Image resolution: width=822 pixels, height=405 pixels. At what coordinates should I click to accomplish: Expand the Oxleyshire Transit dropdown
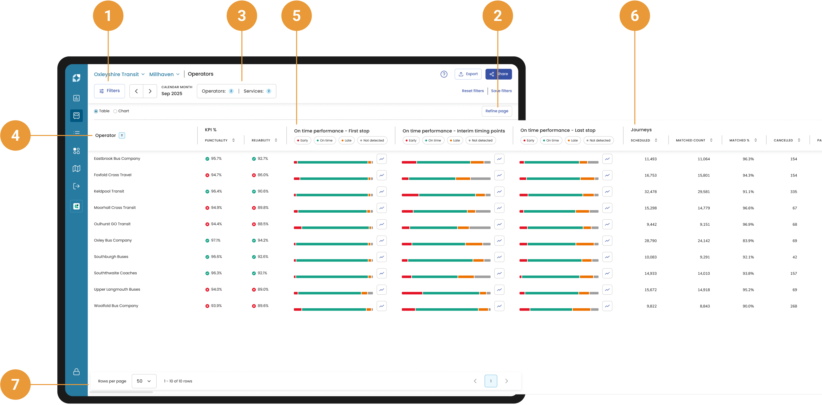click(x=143, y=74)
